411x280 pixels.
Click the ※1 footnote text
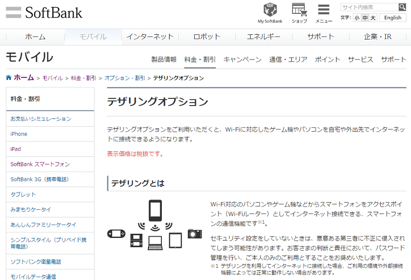307,269
